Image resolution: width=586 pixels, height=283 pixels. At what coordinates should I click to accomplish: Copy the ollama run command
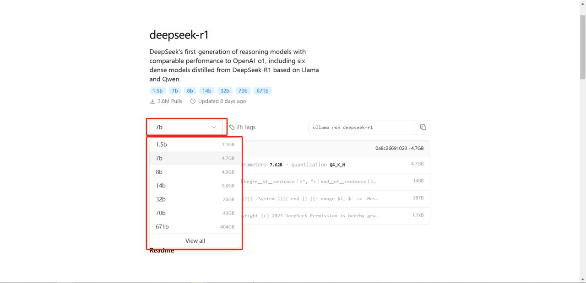point(423,127)
